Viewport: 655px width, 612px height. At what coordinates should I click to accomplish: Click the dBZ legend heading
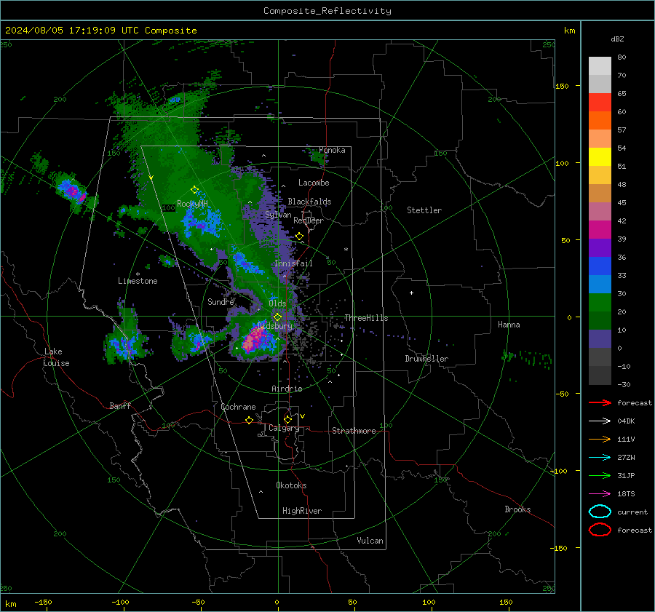(x=617, y=39)
